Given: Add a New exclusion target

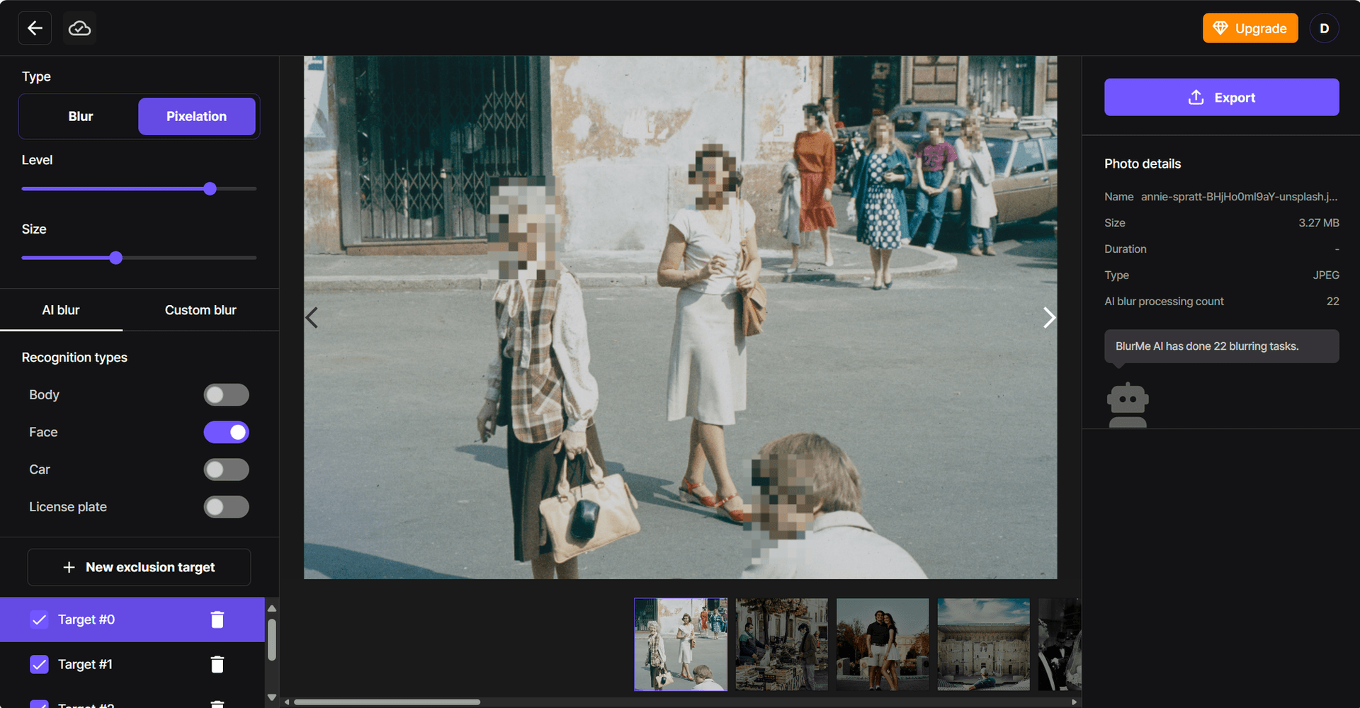Looking at the screenshot, I should (139, 567).
